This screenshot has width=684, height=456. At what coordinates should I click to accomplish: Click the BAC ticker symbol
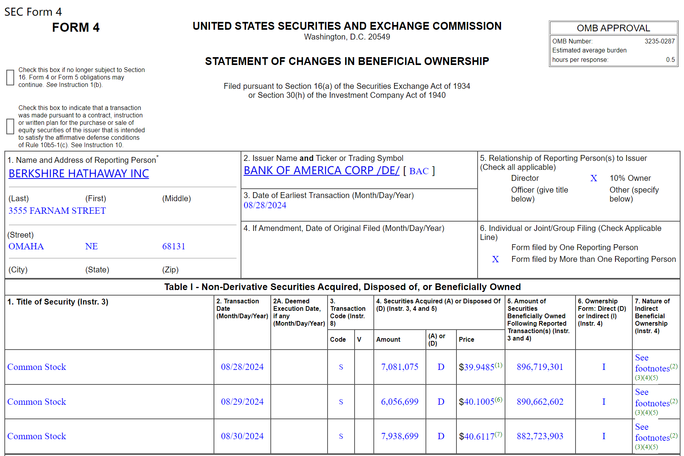419,171
